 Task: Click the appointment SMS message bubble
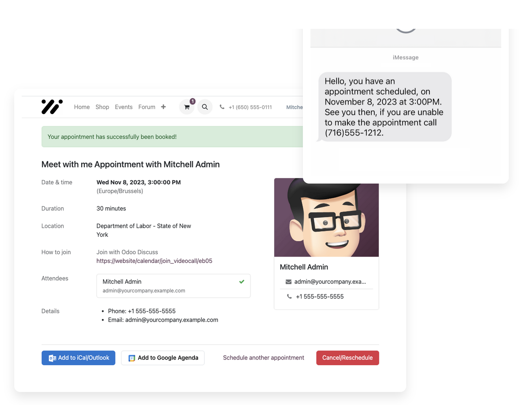coord(385,107)
